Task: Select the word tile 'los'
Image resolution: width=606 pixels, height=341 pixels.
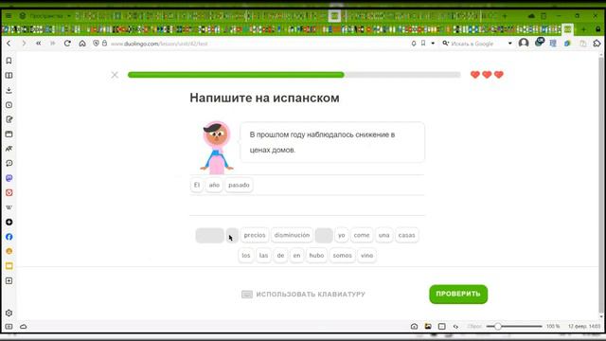Action: 246,255
